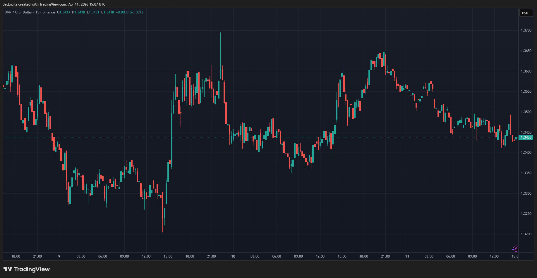Click the XRP / U.S. Dollar symbol title

point(18,12)
